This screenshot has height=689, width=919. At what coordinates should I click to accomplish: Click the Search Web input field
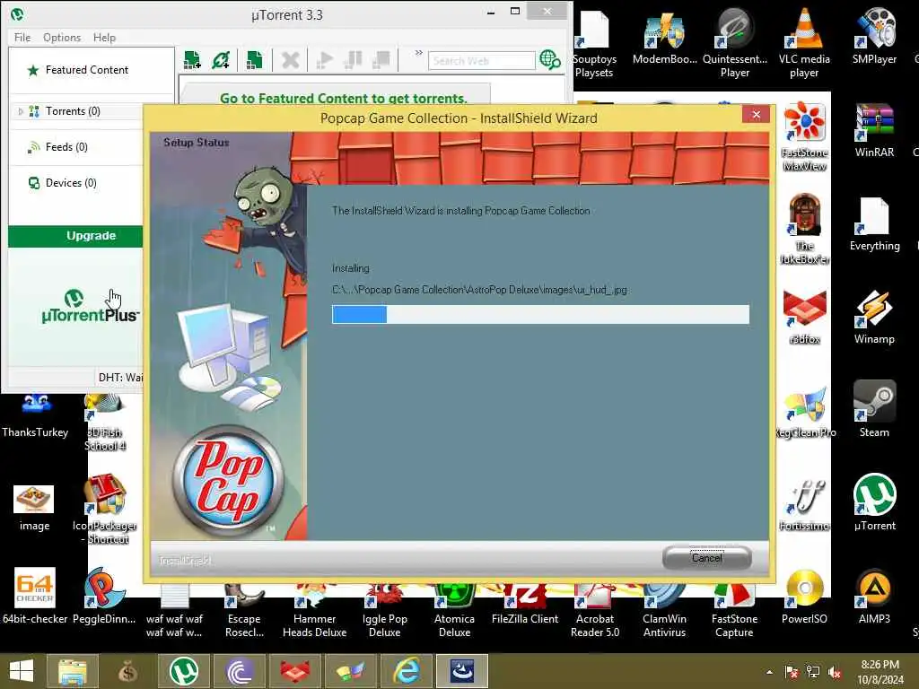pyautogui.click(x=481, y=60)
